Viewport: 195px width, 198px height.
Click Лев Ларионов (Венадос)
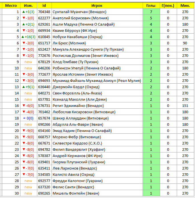coord(97,168)
